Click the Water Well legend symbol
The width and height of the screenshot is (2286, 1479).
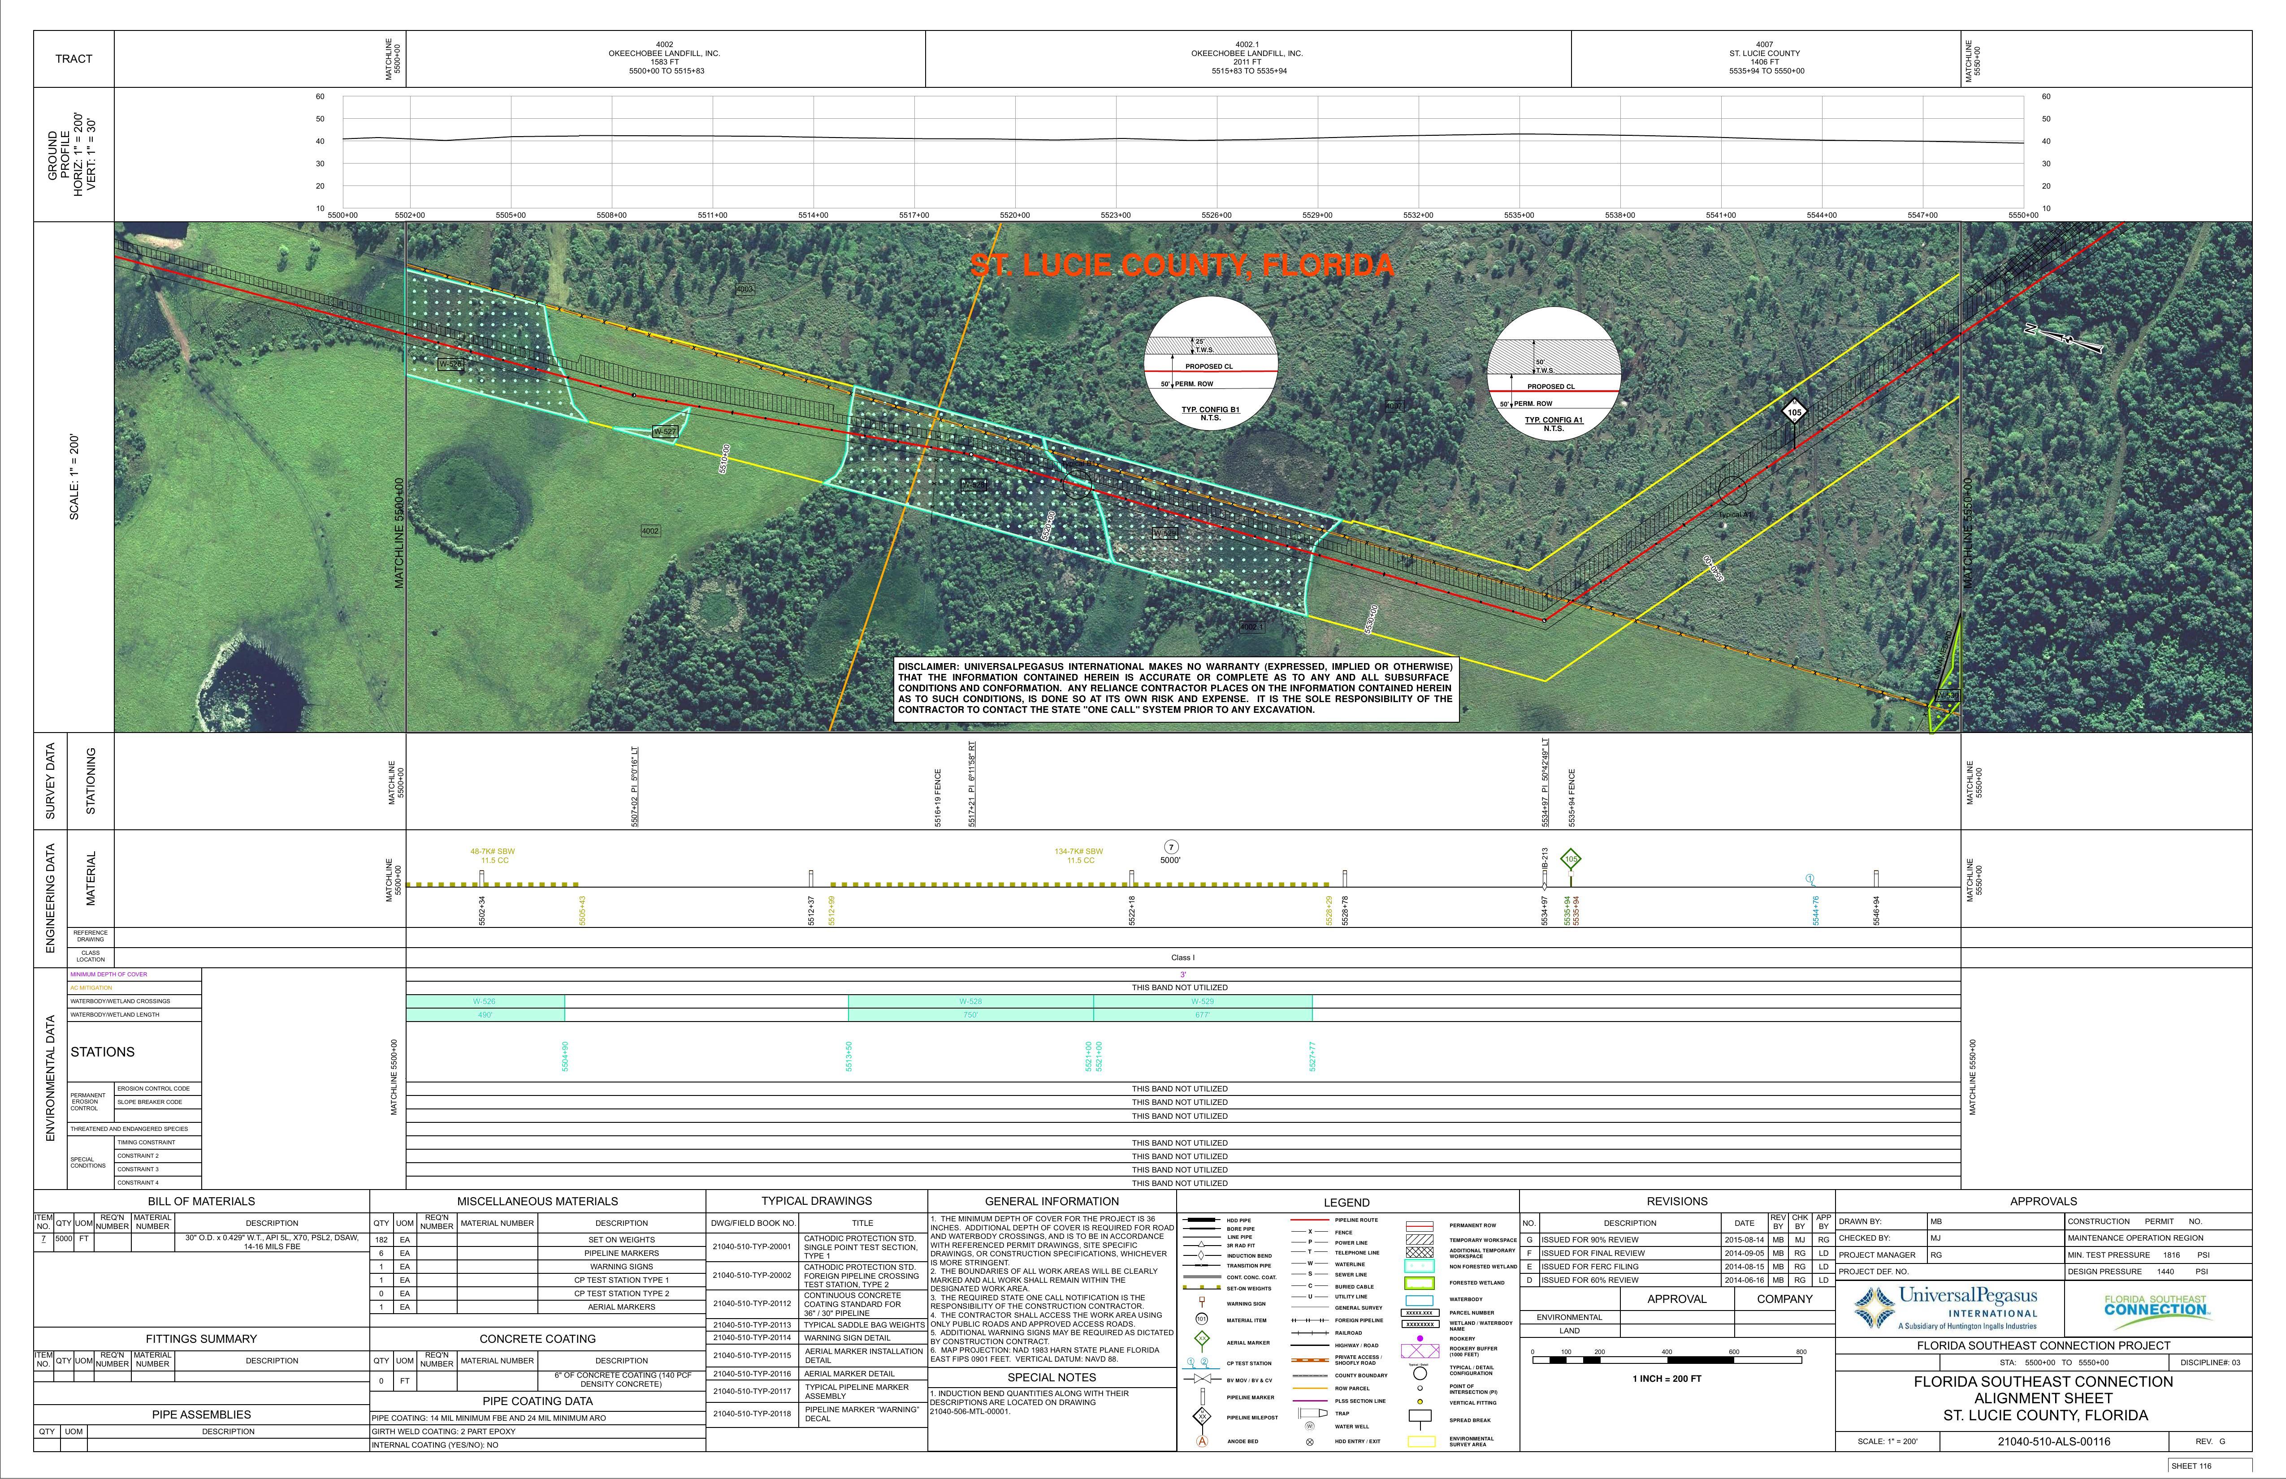point(1309,1426)
